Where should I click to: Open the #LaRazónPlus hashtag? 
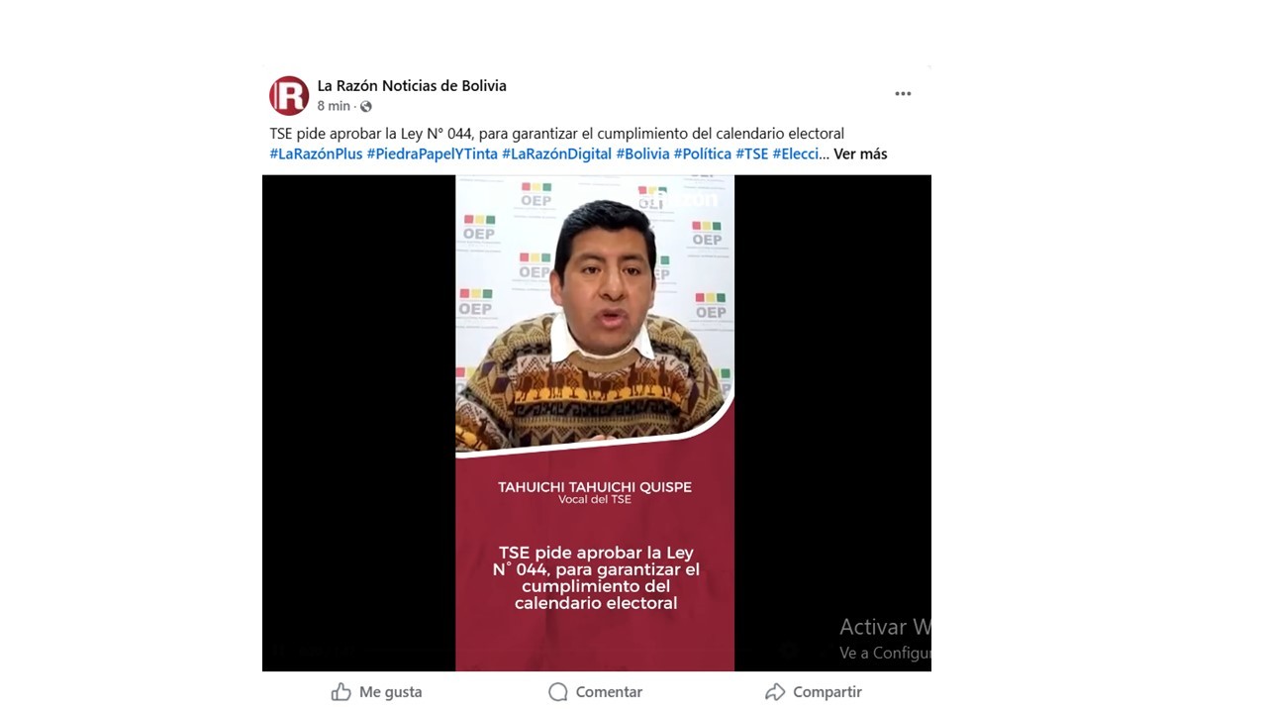(x=316, y=153)
